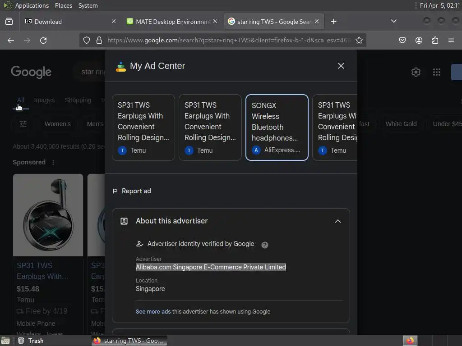Apply the Under $45 filter chip
Image resolution: width=462 pixels, height=346 pixels.
pyautogui.click(x=446, y=124)
